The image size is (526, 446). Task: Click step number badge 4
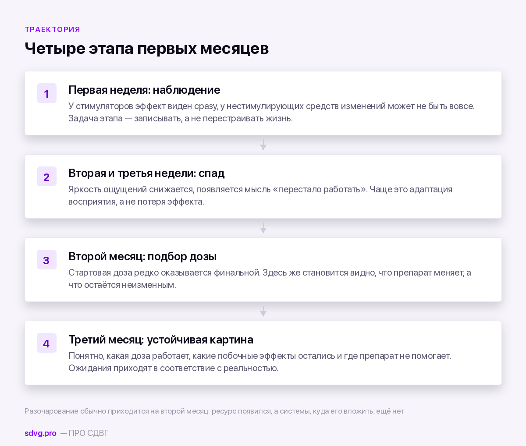pyautogui.click(x=46, y=343)
